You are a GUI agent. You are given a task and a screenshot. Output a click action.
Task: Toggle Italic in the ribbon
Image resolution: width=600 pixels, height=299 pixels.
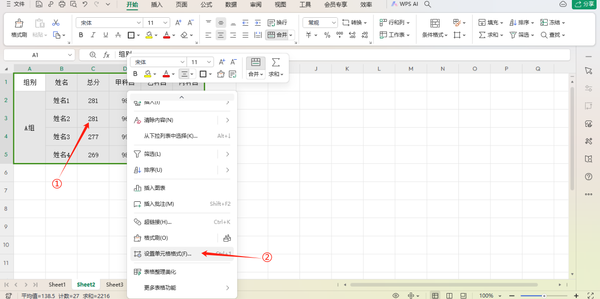coord(93,35)
